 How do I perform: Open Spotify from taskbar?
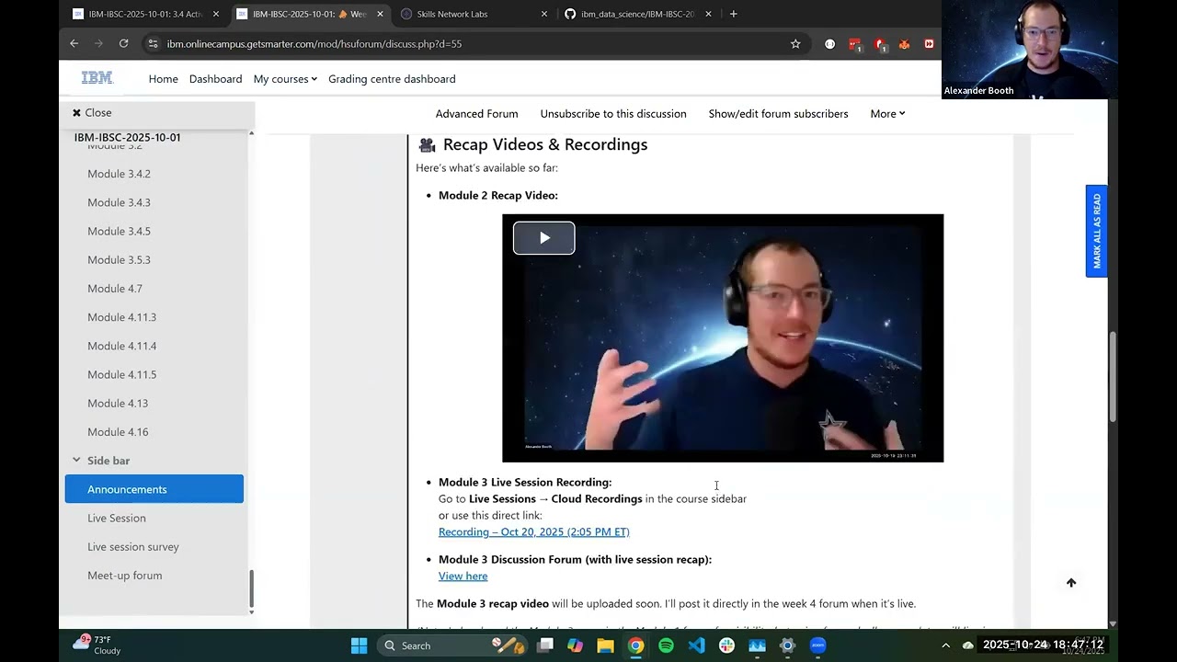point(666,645)
